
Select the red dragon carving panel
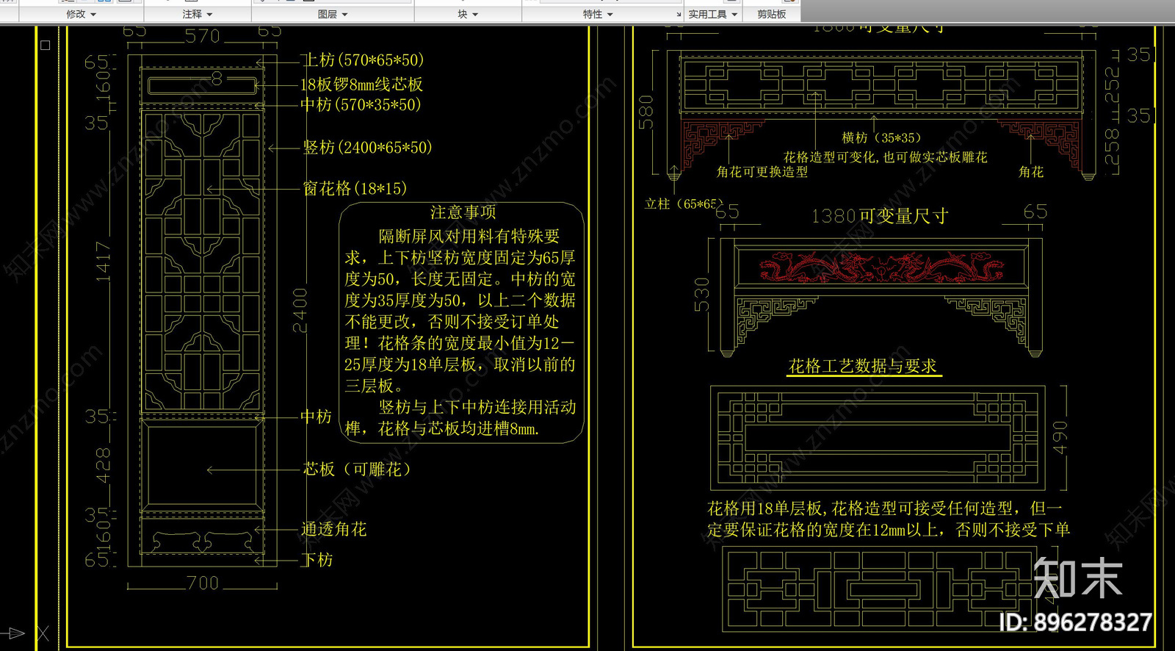click(881, 267)
